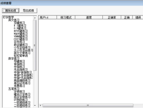
Task: Sort by the 用户id column header
Action: (48, 17)
